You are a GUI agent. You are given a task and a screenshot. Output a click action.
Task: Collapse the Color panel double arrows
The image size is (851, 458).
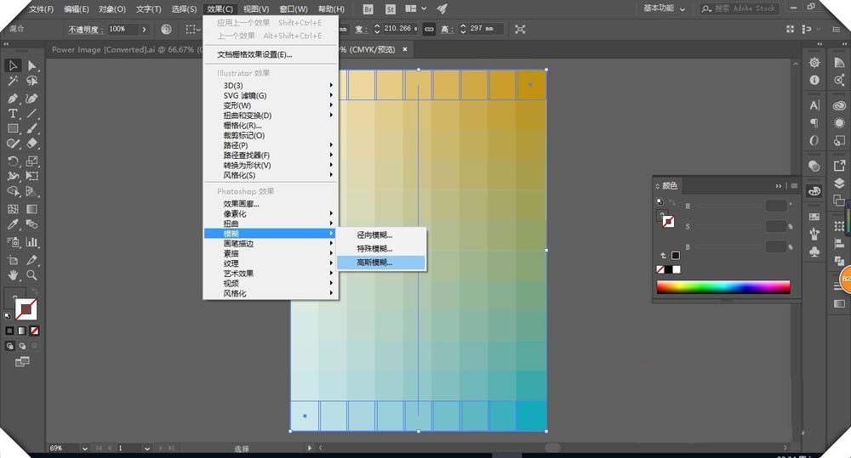pyautogui.click(x=779, y=186)
